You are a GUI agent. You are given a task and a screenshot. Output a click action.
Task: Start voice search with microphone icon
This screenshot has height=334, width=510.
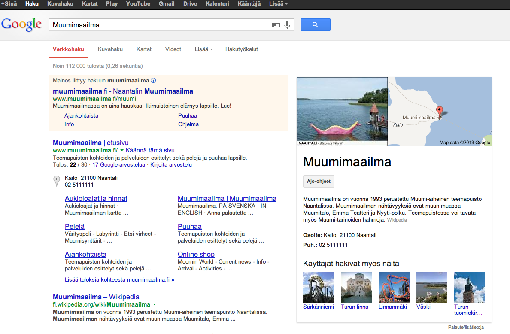(x=287, y=25)
